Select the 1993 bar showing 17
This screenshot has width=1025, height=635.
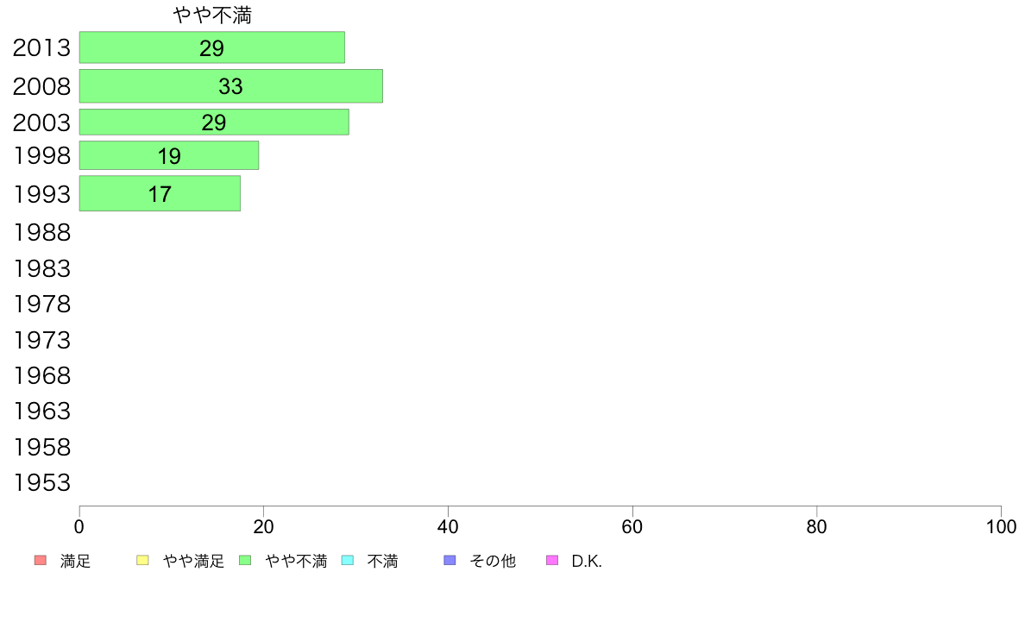point(160,193)
